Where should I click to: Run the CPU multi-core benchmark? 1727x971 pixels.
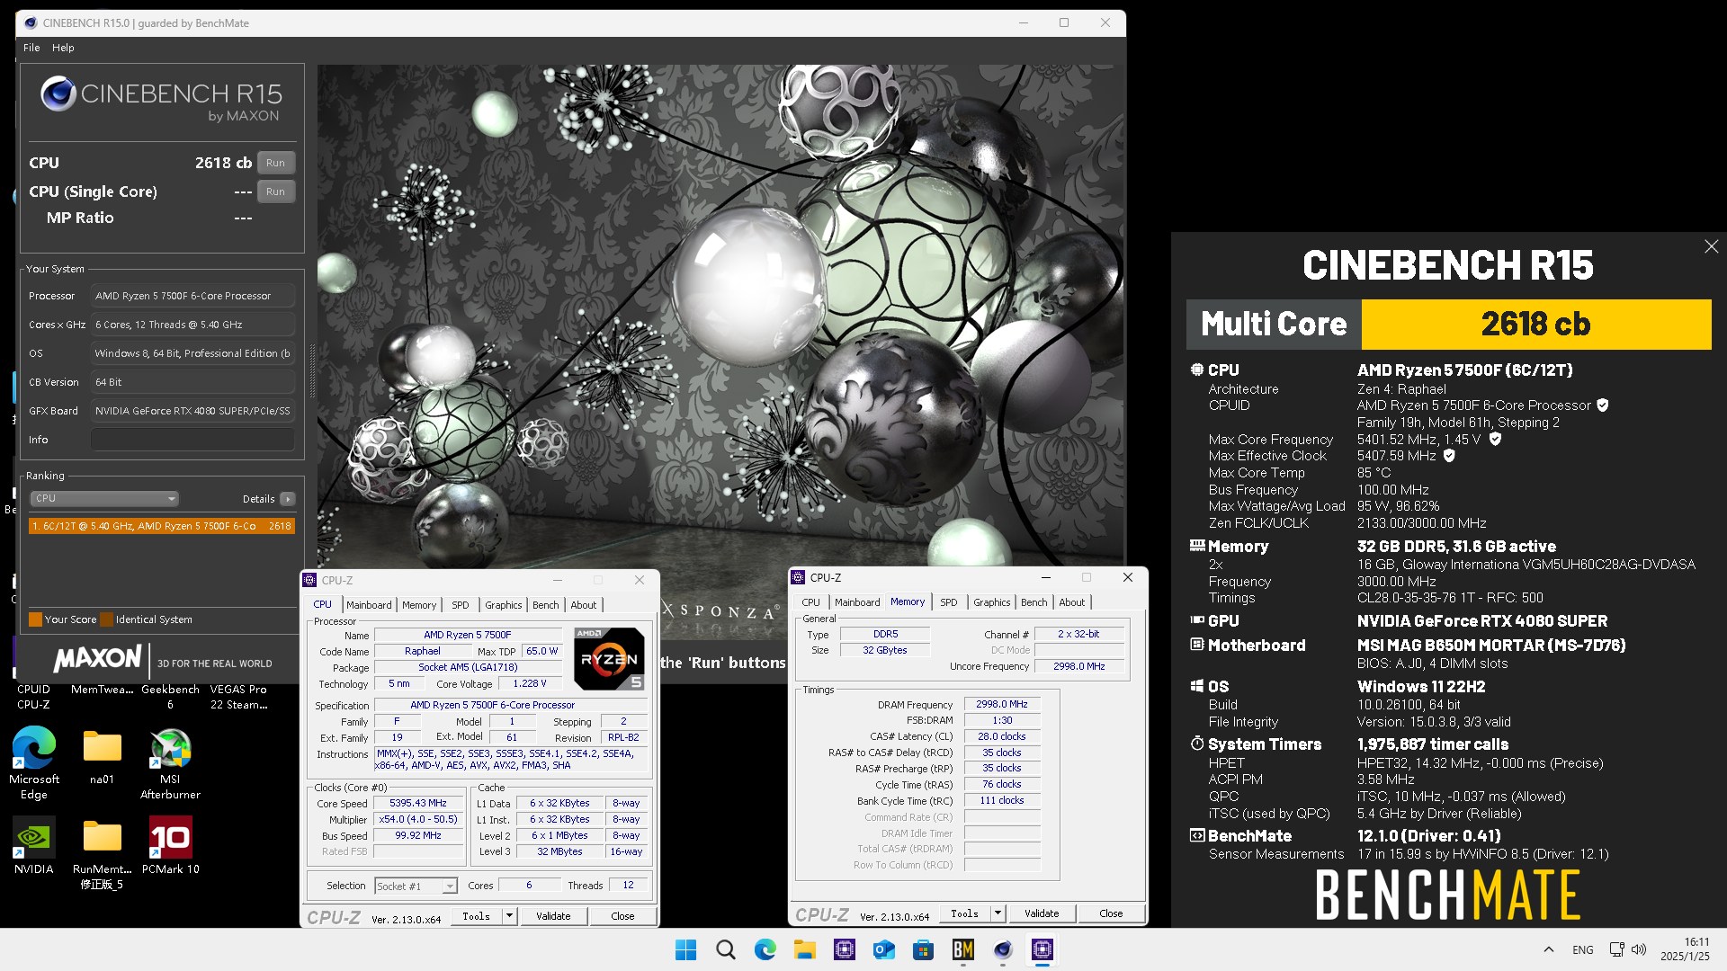point(275,163)
